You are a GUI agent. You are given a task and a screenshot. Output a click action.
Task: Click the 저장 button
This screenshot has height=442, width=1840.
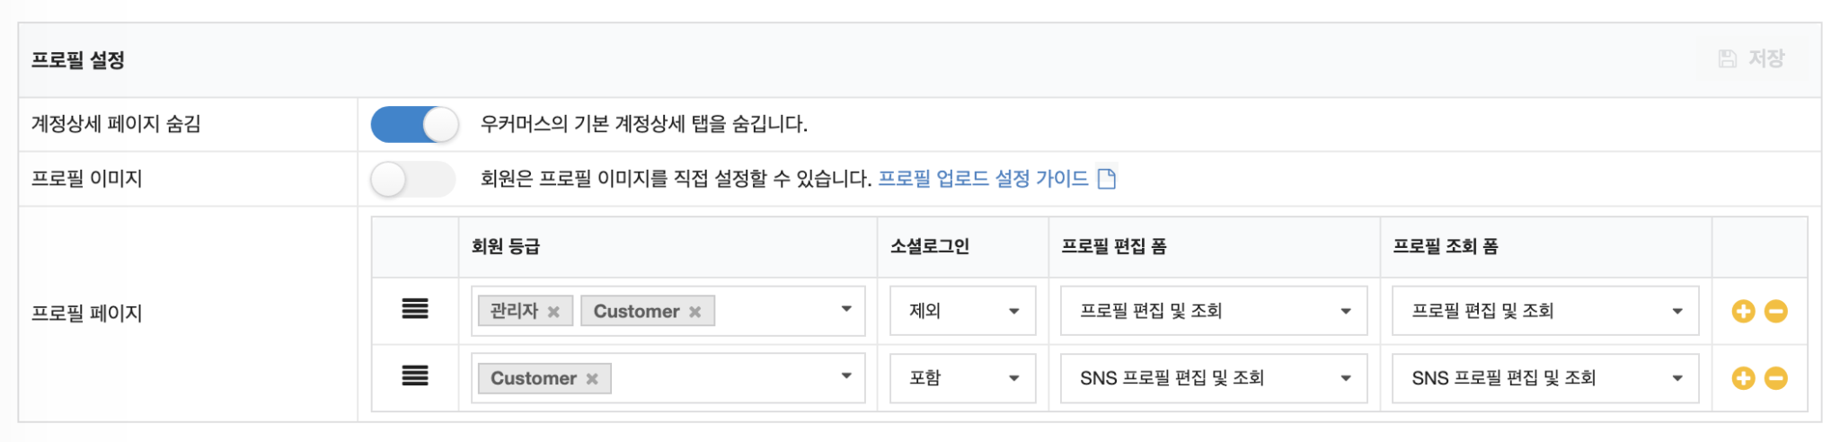1752,59
